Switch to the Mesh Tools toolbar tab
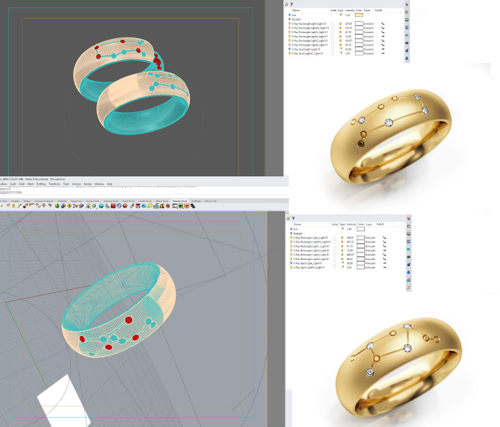This screenshot has height=427, width=500. (162, 201)
